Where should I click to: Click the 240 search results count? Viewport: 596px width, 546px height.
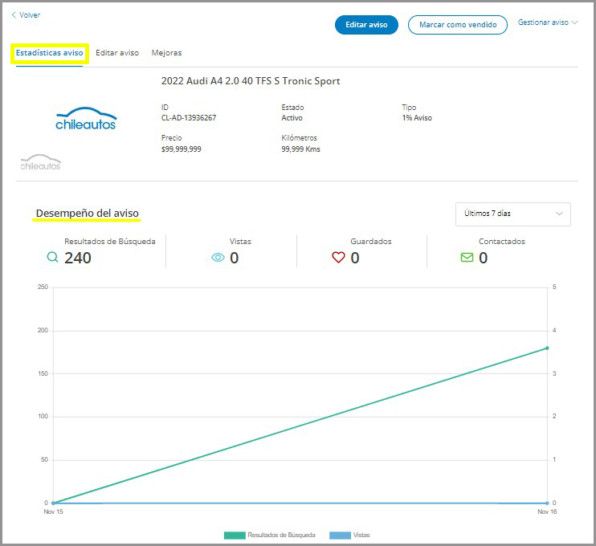[x=78, y=258]
